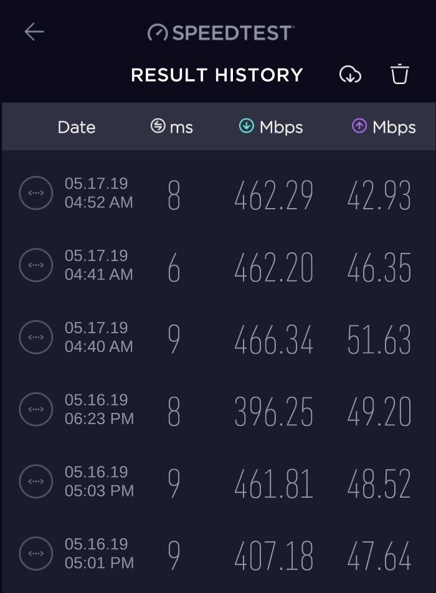Select the ms column header
Screen dimensions: 436x593
pos(180,127)
